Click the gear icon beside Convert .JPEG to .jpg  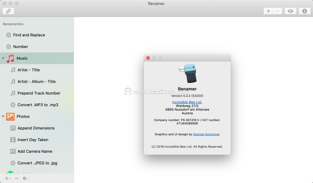coord(13,163)
